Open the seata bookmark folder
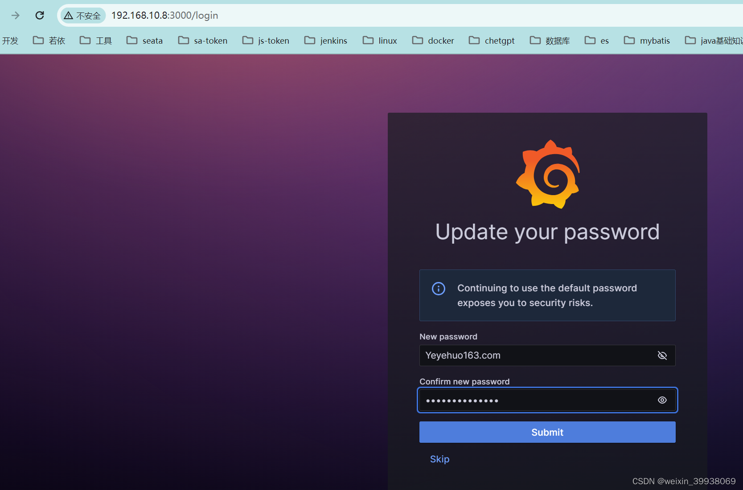Viewport: 743px width, 490px height. click(x=144, y=41)
